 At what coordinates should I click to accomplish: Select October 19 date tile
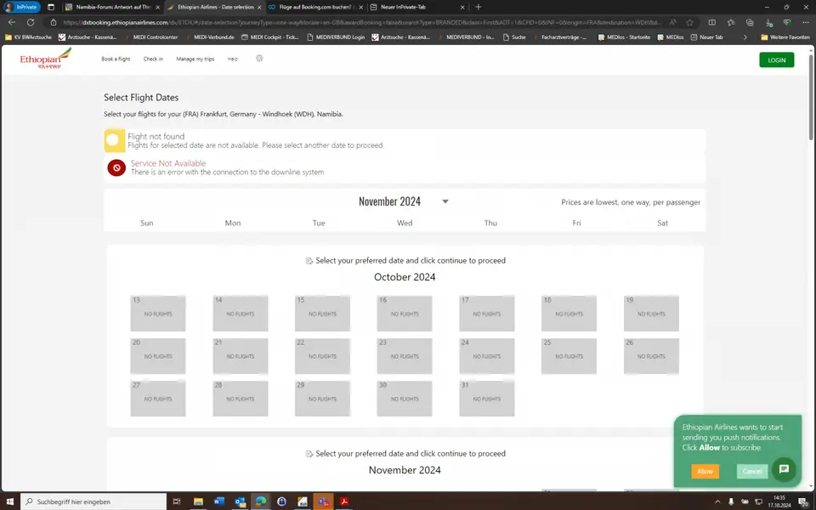click(x=651, y=314)
